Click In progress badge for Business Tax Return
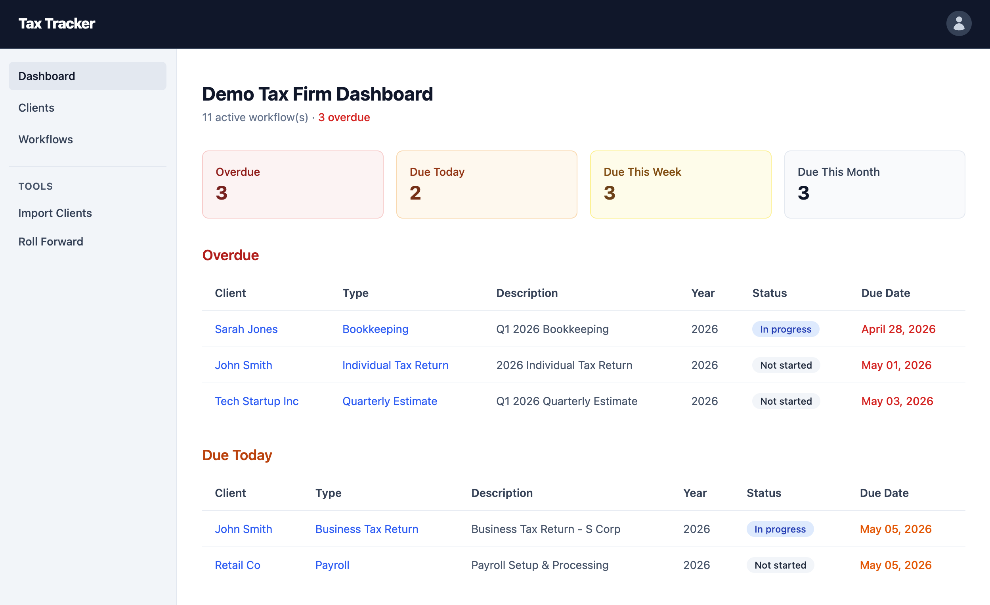Viewport: 990px width, 605px height. 780,529
